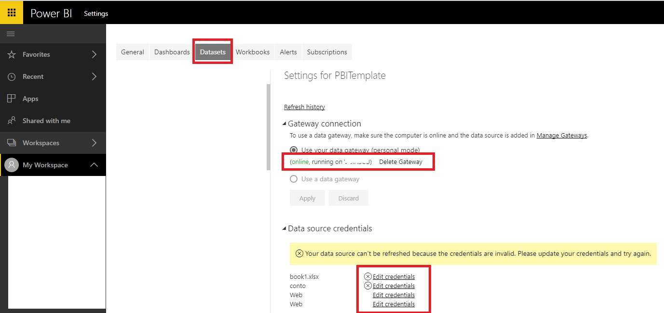Click the warning icon in yellow banner
The height and width of the screenshot is (313, 664).
coord(299,253)
